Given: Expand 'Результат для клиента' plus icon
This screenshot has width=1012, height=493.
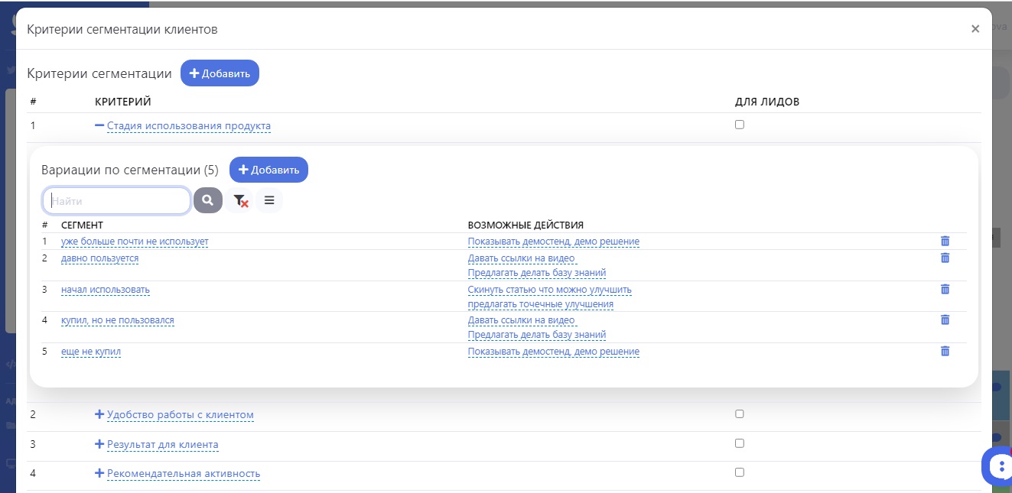Looking at the screenshot, I should [x=99, y=444].
